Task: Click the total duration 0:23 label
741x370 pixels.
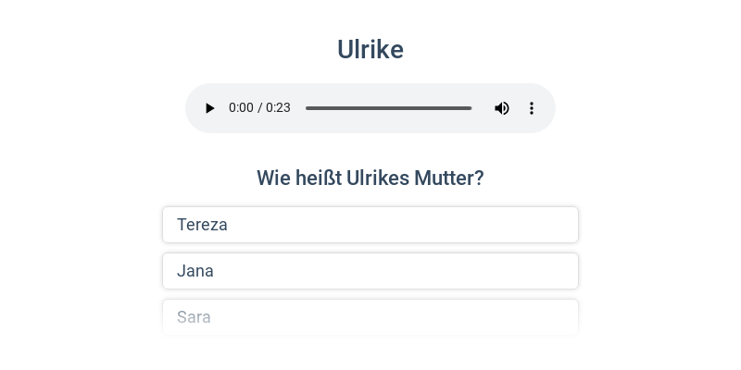Action: pos(278,108)
